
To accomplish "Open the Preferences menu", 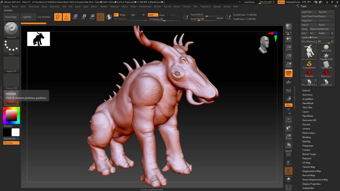I will pyautogui.click(x=145, y=7).
